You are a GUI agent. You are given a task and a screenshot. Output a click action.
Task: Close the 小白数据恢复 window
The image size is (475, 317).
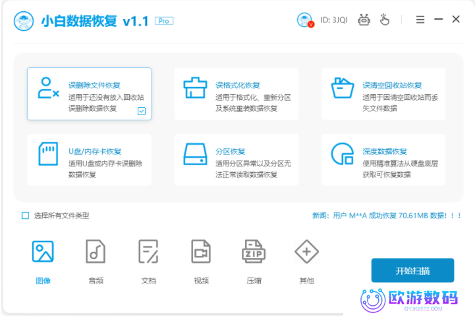[456, 19]
